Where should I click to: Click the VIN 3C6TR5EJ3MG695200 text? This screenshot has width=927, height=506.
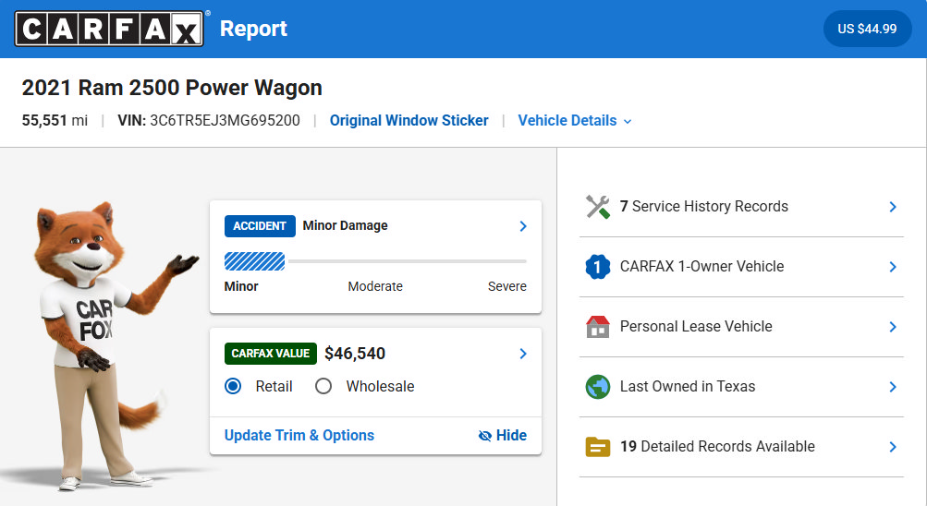click(x=209, y=120)
